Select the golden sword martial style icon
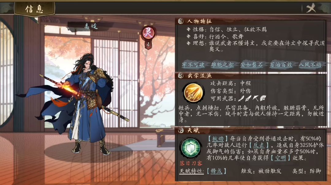Viewport: 331px width, 185px height. click(x=193, y=93)
